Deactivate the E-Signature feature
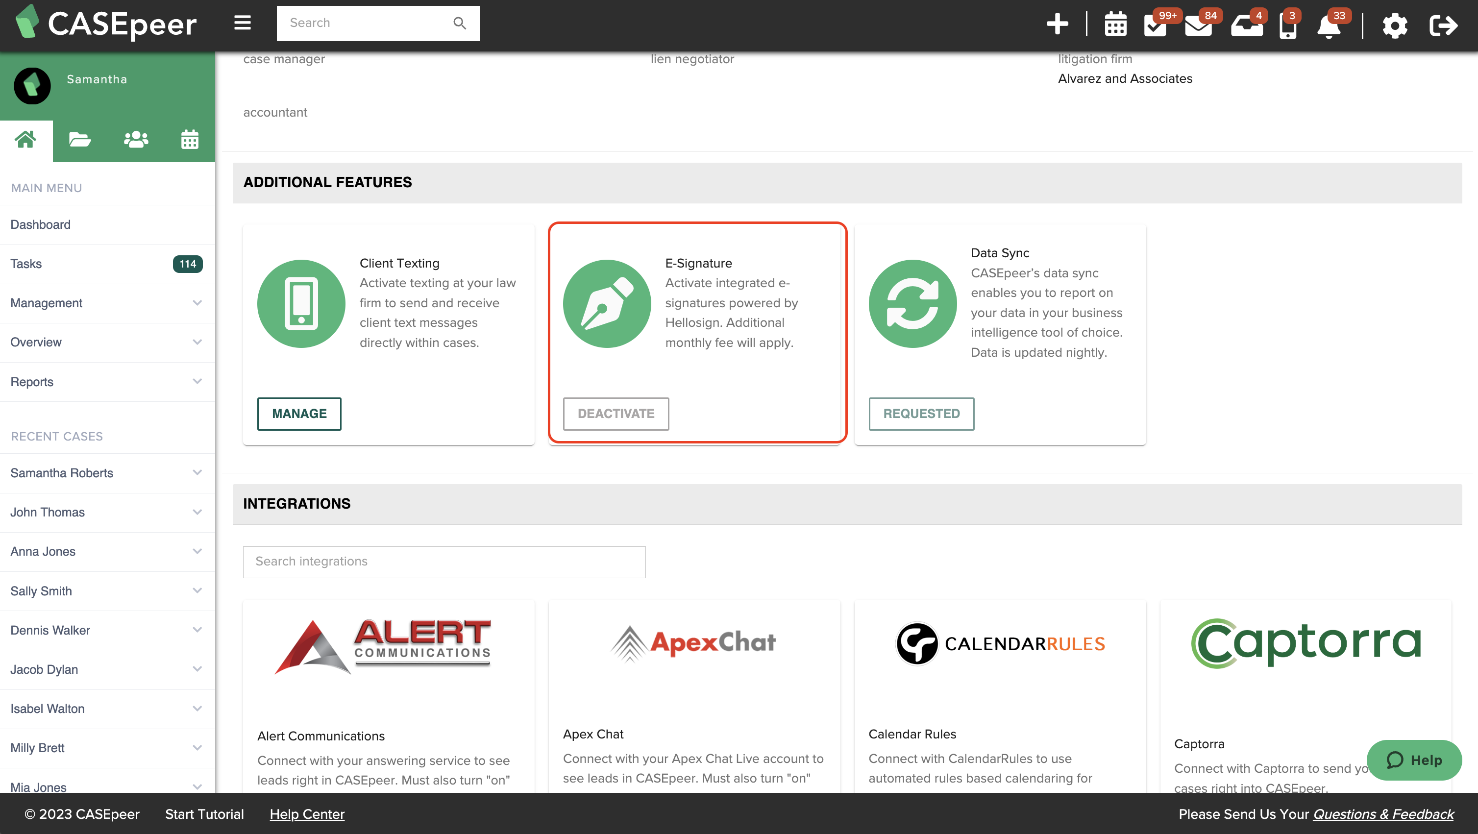Screen dimensions: 1478x834 coord(615,414)
